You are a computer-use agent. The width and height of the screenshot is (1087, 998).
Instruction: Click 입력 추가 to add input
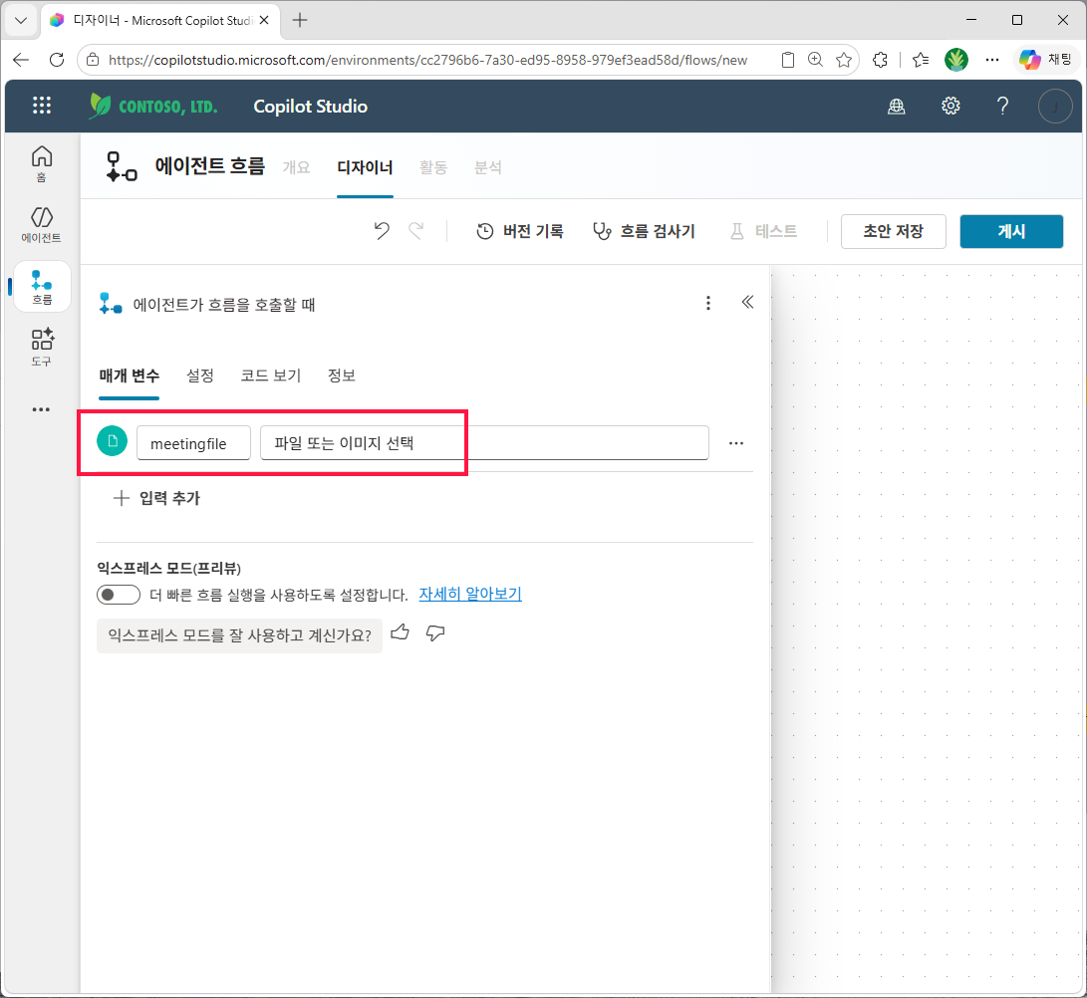[x=156, y=498]
